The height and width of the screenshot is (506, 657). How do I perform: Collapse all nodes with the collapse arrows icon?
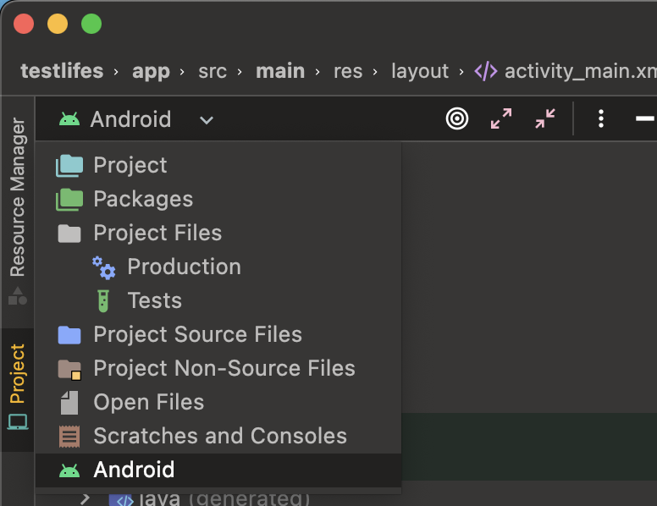coord(545,119)
